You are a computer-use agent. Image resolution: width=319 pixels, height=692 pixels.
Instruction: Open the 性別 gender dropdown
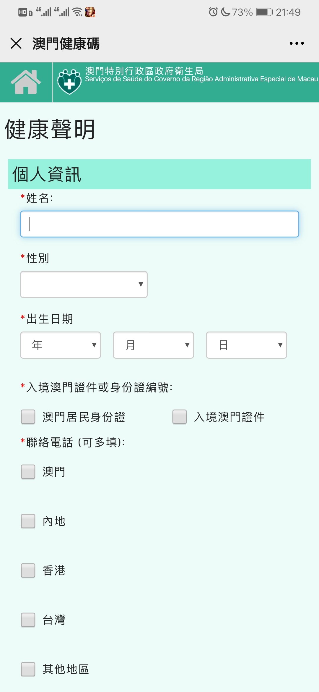pyautogui.click(x=84, y=284)
